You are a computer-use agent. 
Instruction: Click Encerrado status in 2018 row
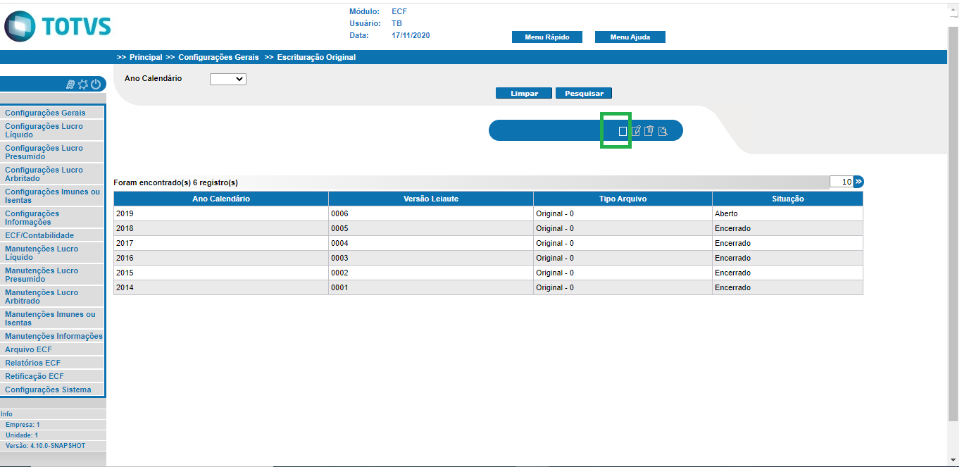tap(787, 228)
